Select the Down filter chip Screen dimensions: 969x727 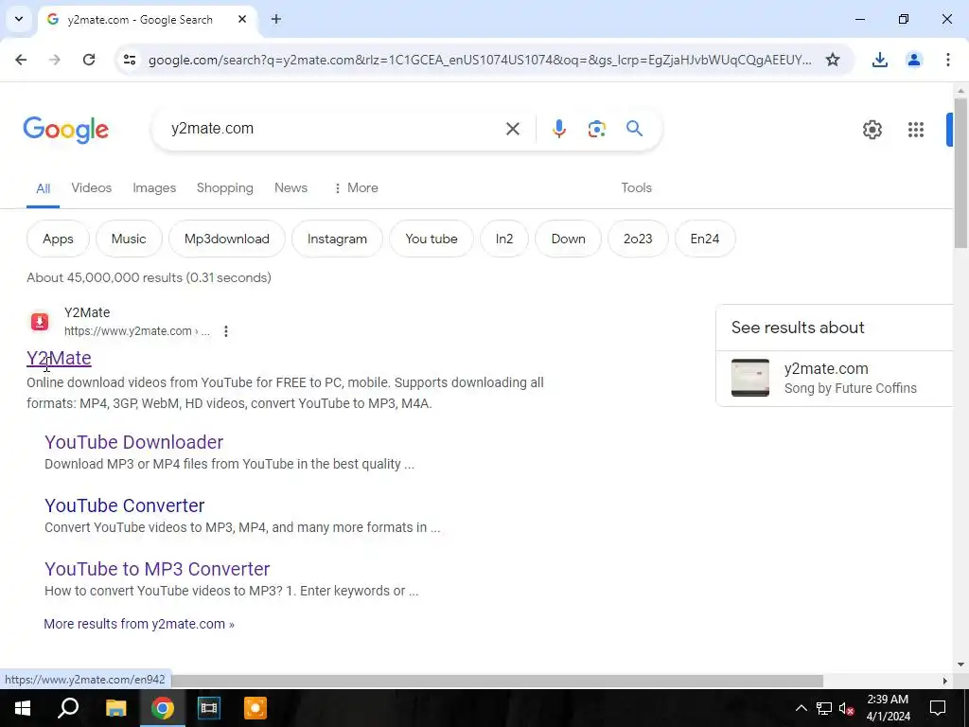click(x=568, y=239)
